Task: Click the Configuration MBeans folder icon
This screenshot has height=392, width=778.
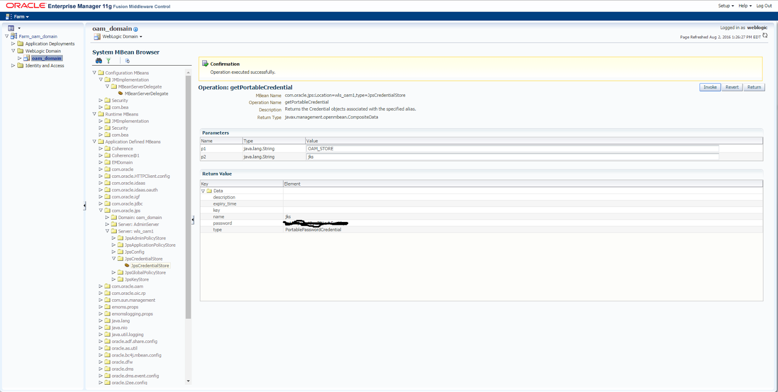Action: tap(101, 73)
